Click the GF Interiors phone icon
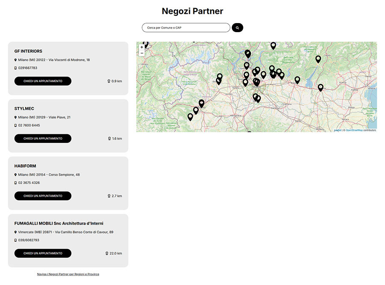The width and height of the screenshot is (385, 285). [15, 68]
